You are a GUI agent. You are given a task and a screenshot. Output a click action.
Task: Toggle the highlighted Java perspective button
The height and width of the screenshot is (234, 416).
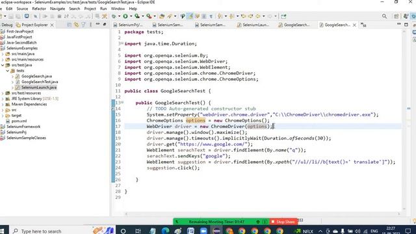pyautogui.click(x=413, y=16)
